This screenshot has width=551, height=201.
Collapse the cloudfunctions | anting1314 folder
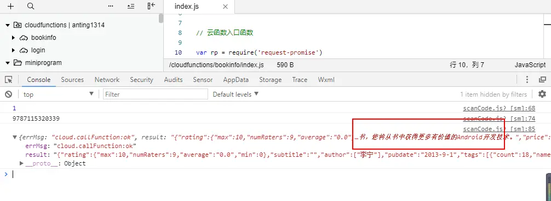click(7, 25)
